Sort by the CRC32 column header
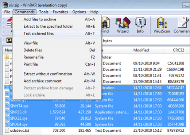This screenshot has width=190, height=135. point(175,50)
